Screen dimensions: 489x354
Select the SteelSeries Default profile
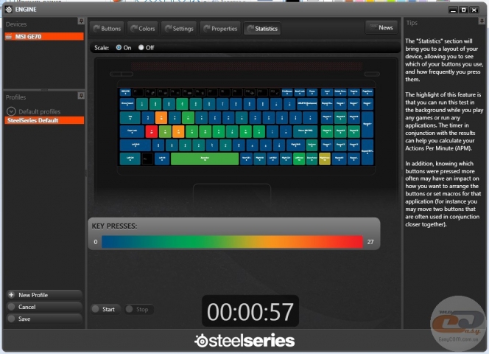click(44, 120)
